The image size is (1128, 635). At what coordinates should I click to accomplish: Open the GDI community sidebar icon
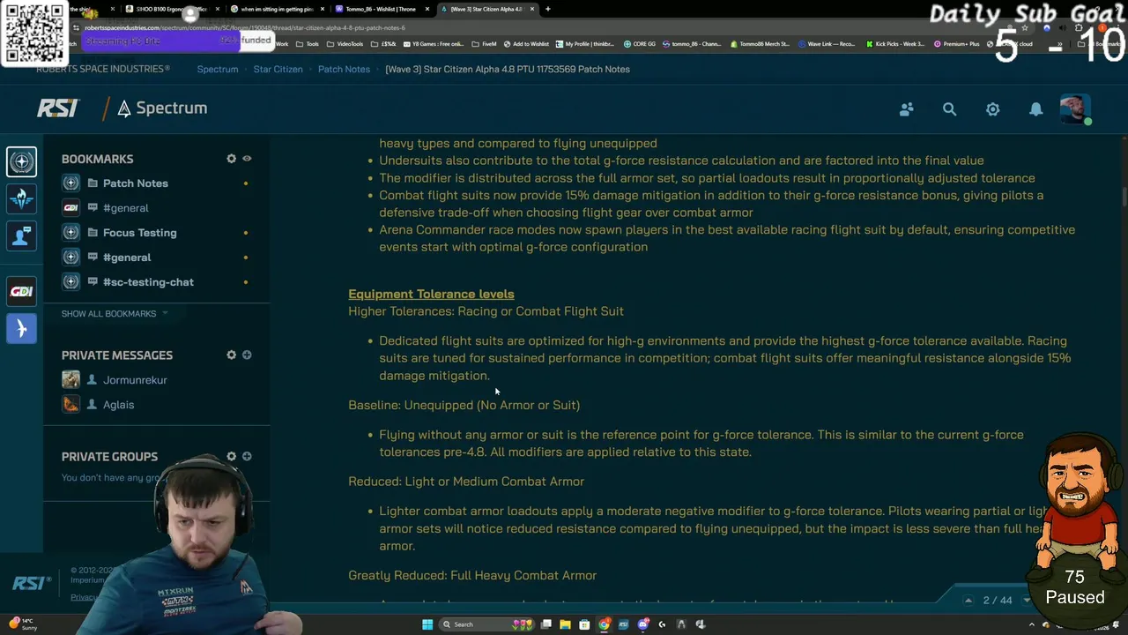(x=21, y=291)
